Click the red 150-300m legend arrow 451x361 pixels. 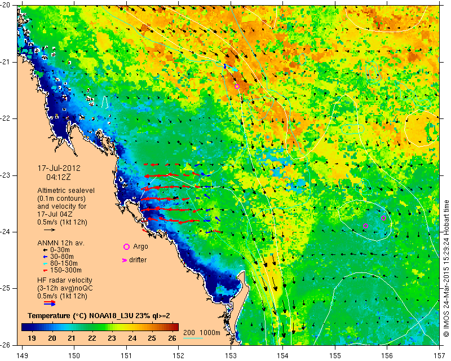pyautogui.click(x=45, y=271)
